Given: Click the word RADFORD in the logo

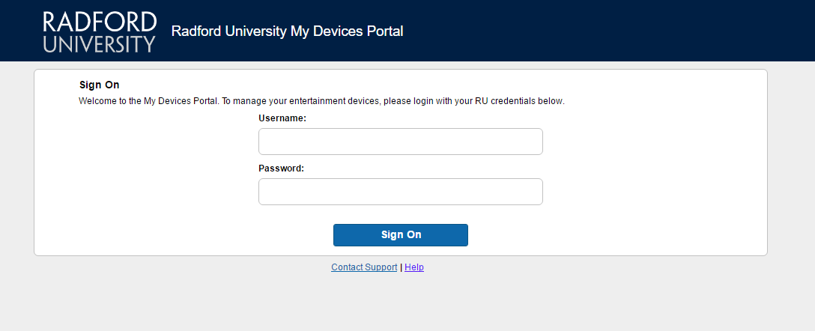Looking at the screenshot, I should 100,22.
